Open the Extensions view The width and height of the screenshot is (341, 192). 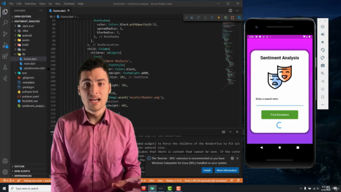(5, 56)
